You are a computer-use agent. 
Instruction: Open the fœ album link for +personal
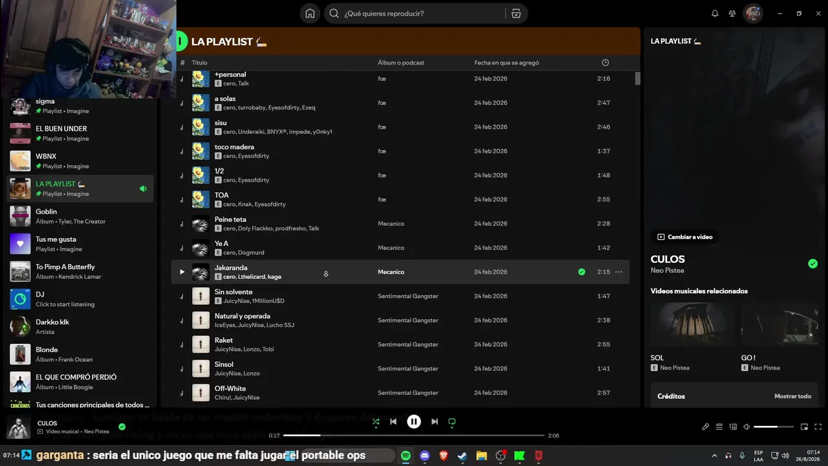pyautogui.click(x=382, y=78)
